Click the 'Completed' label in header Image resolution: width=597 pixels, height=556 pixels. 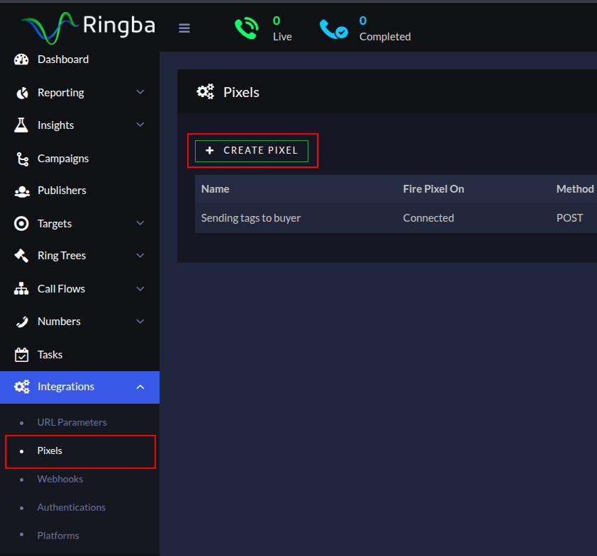(385, 37)
